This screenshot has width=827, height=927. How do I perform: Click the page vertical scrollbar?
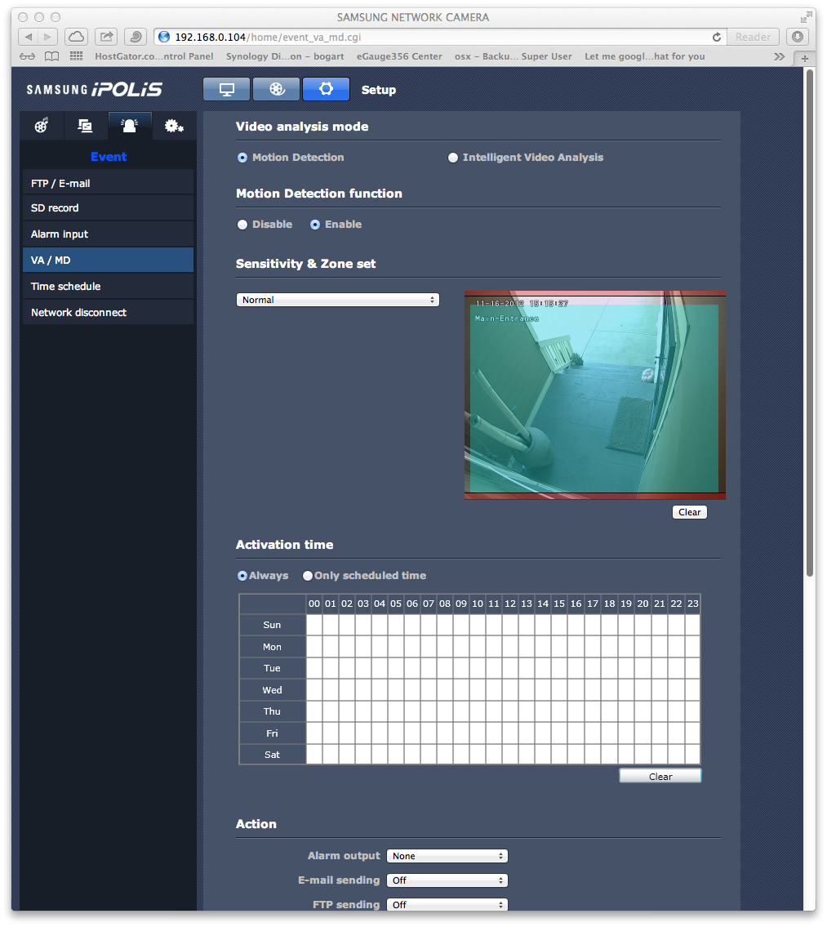(x=810, y=322)
